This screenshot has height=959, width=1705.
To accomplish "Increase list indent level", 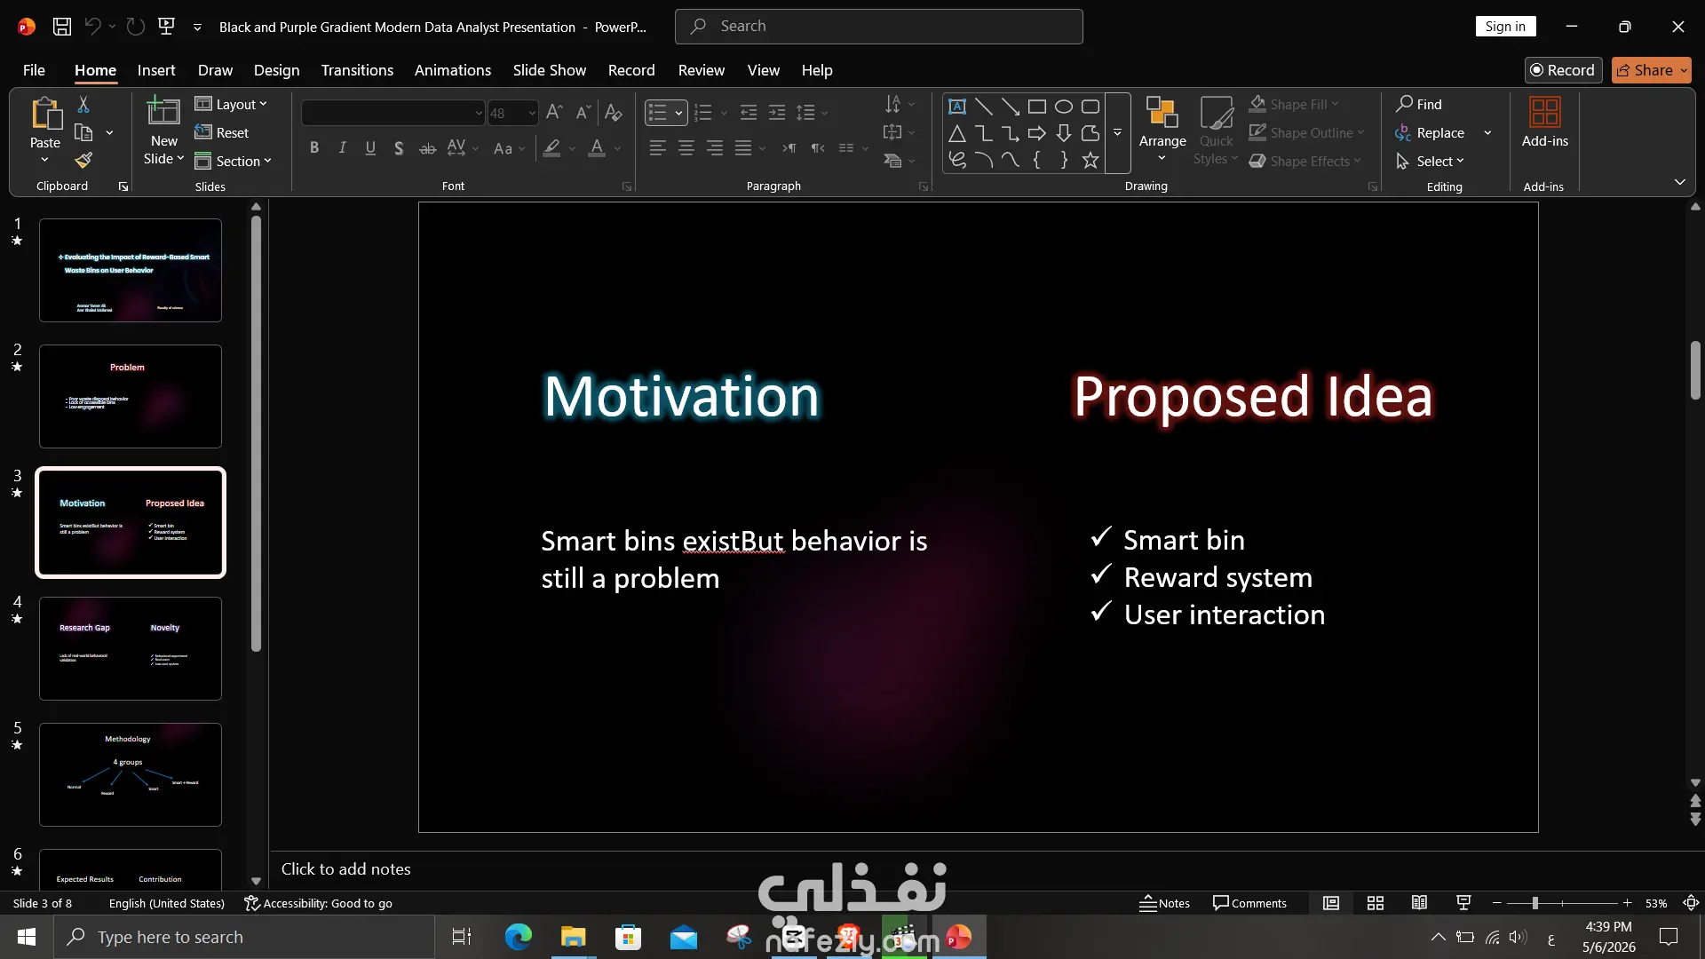I will tap(777, 113).
